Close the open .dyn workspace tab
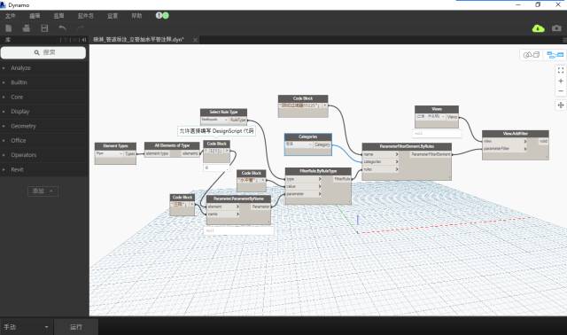 pyautogui.click(x=195, y=39)
